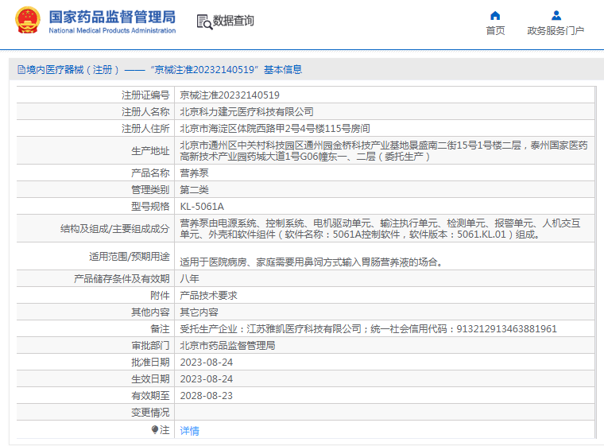604x446 pixels.
Task: Click management category 第二类
Action: [x=194, y=190]
